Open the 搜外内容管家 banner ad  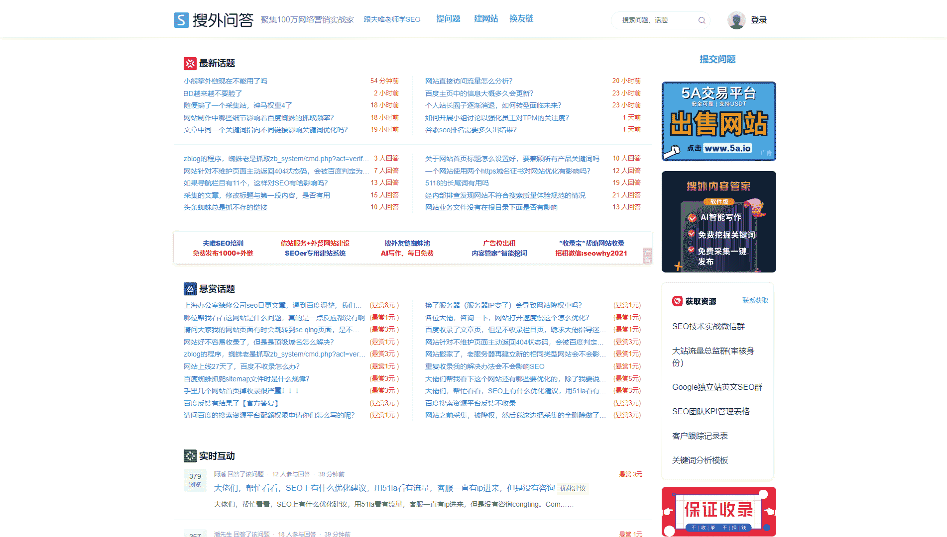(x=718, y=222)
